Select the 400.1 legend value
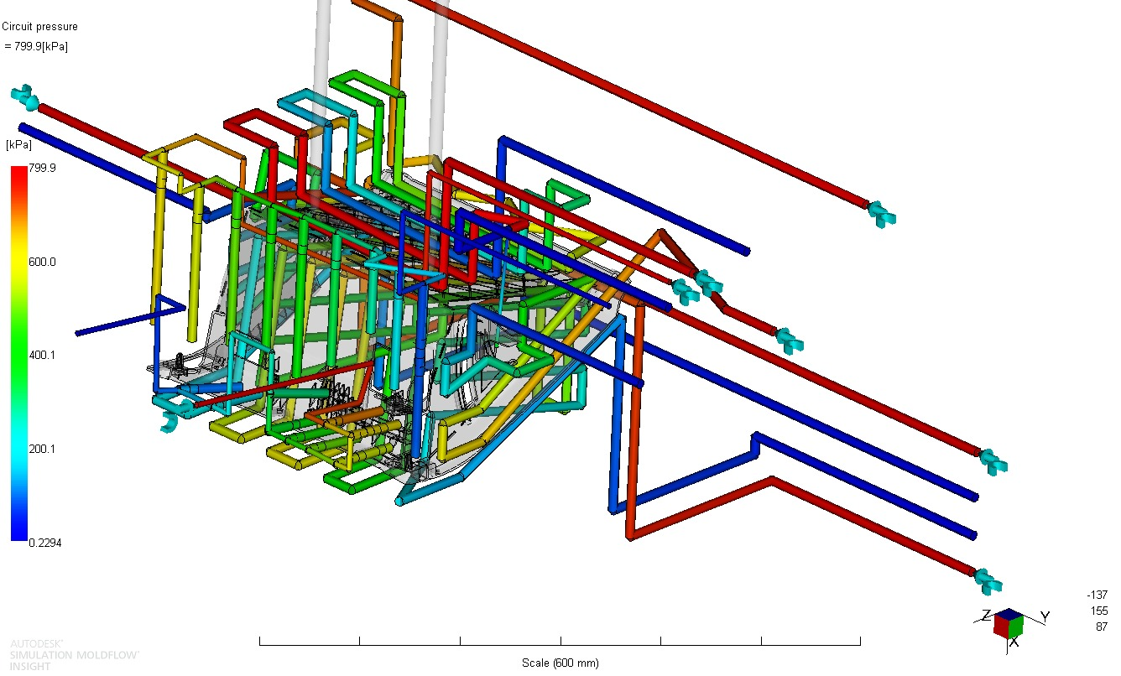 pos(42,356)
